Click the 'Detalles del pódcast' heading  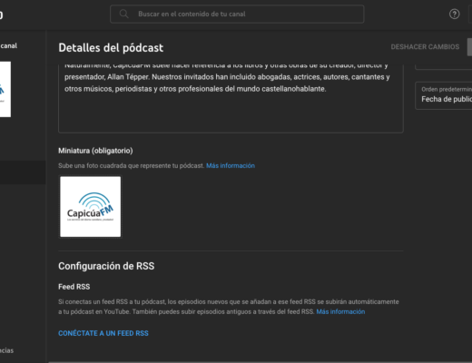111,48
